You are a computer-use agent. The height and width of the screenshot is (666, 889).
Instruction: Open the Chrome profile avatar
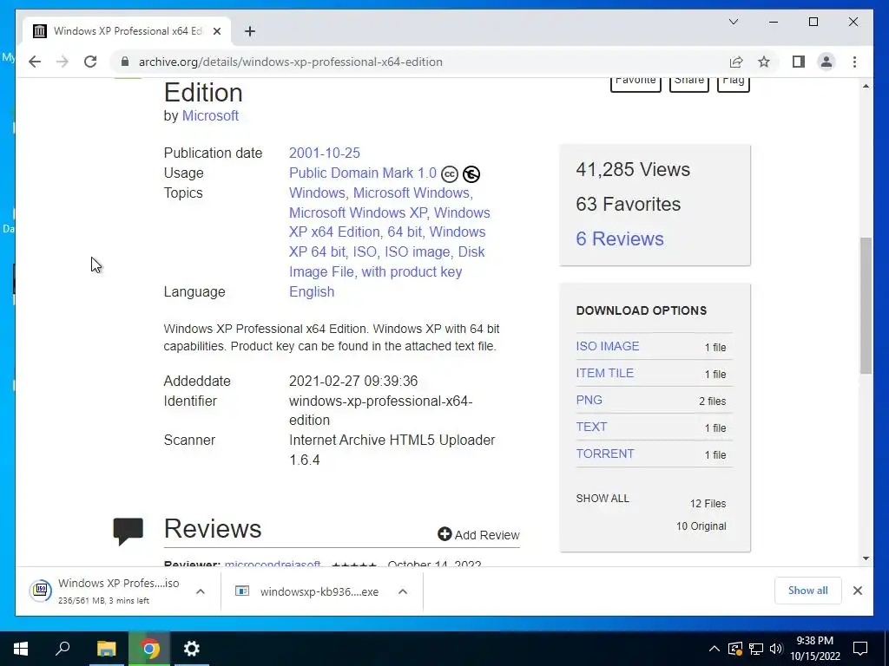[826, 62]
